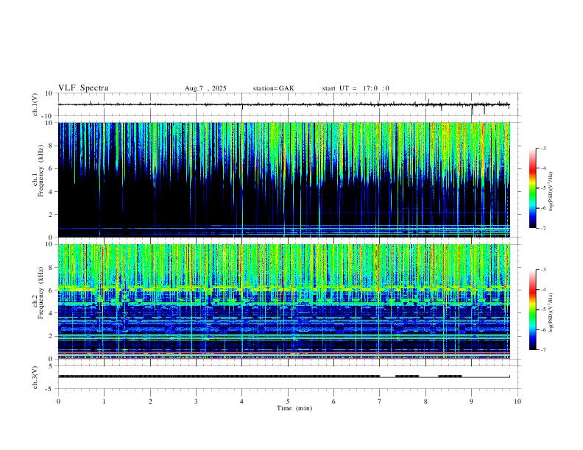Image resolution: width=583 pixels, height=450 pixels.
Task: Select the date text "Aug.7 , 2025"
Action: pos(205,88)
